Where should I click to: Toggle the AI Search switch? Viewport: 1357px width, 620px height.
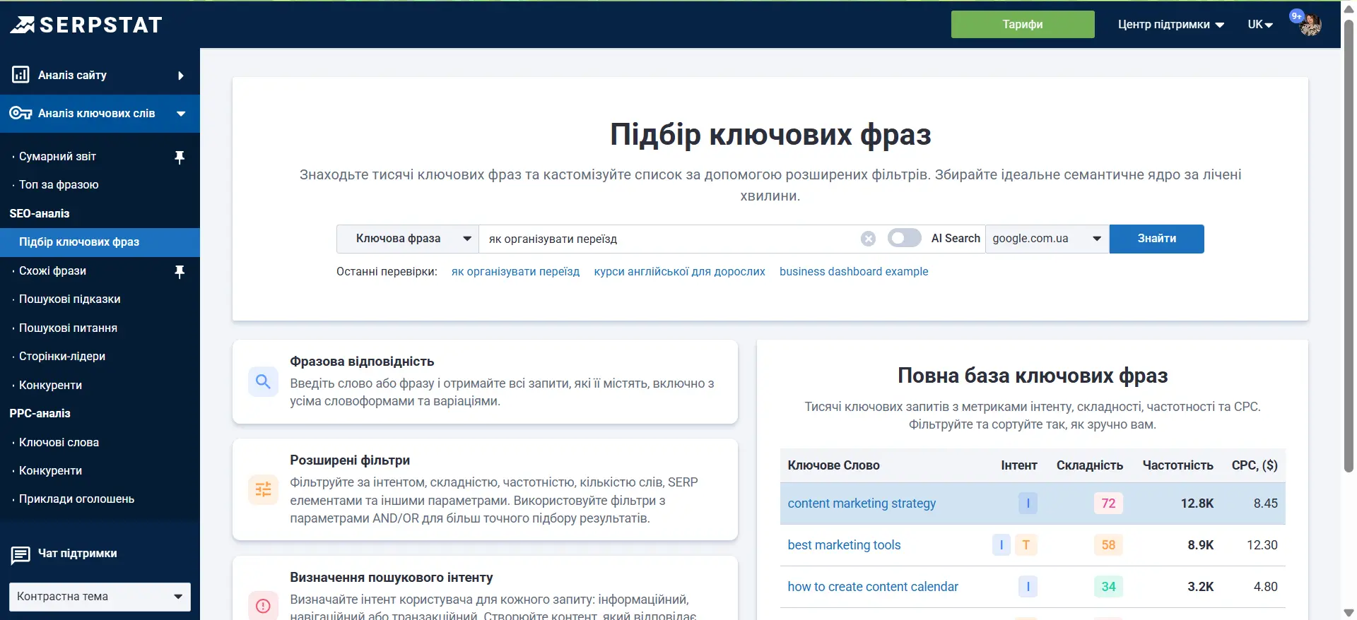(904, 238)
